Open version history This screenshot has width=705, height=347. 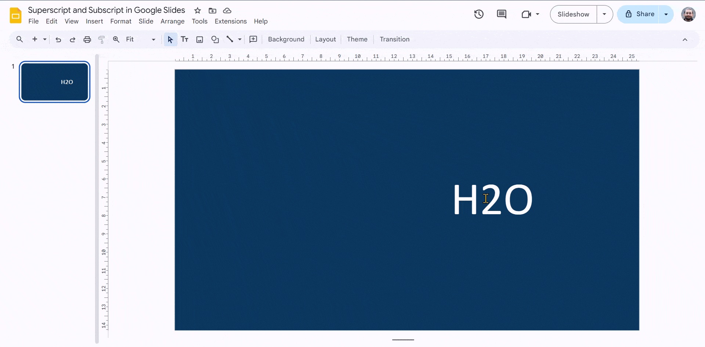tap(479, 14)
